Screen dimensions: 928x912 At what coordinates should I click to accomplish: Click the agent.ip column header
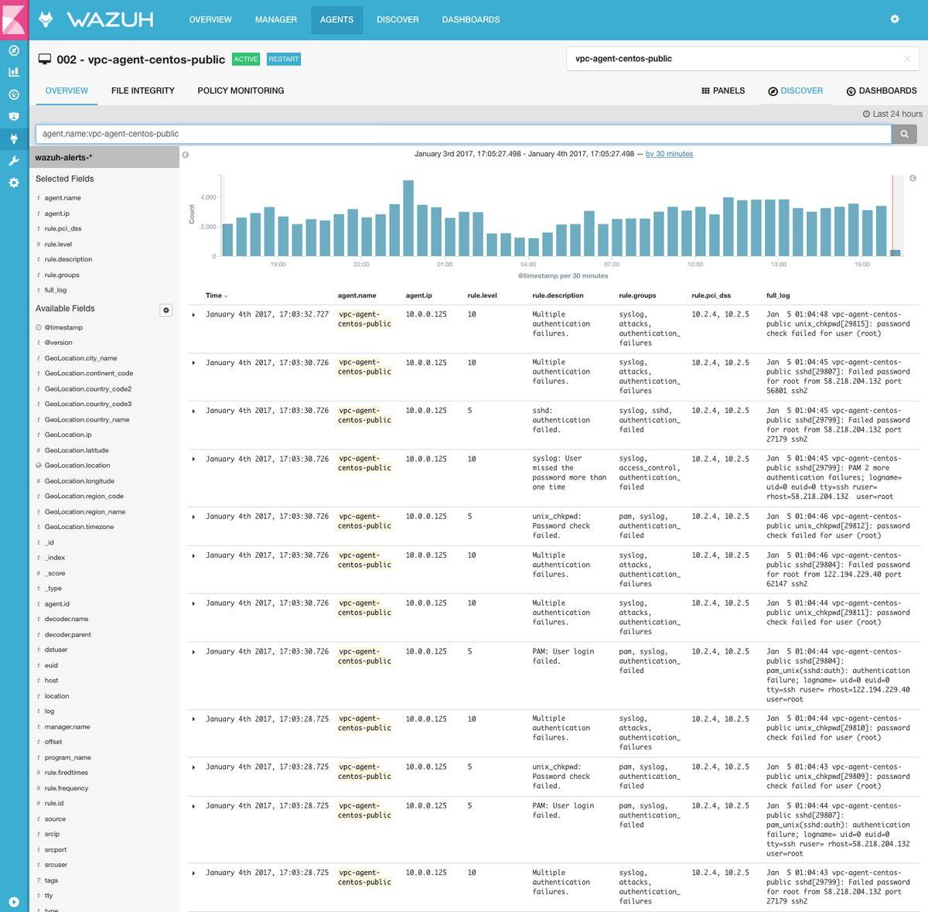coord(418,295)
